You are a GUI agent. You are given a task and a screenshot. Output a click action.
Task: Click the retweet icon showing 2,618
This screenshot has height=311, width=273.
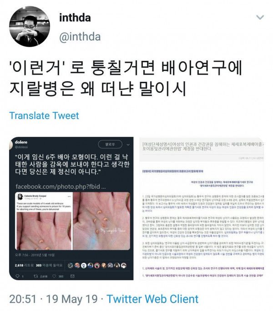point(36,276)
